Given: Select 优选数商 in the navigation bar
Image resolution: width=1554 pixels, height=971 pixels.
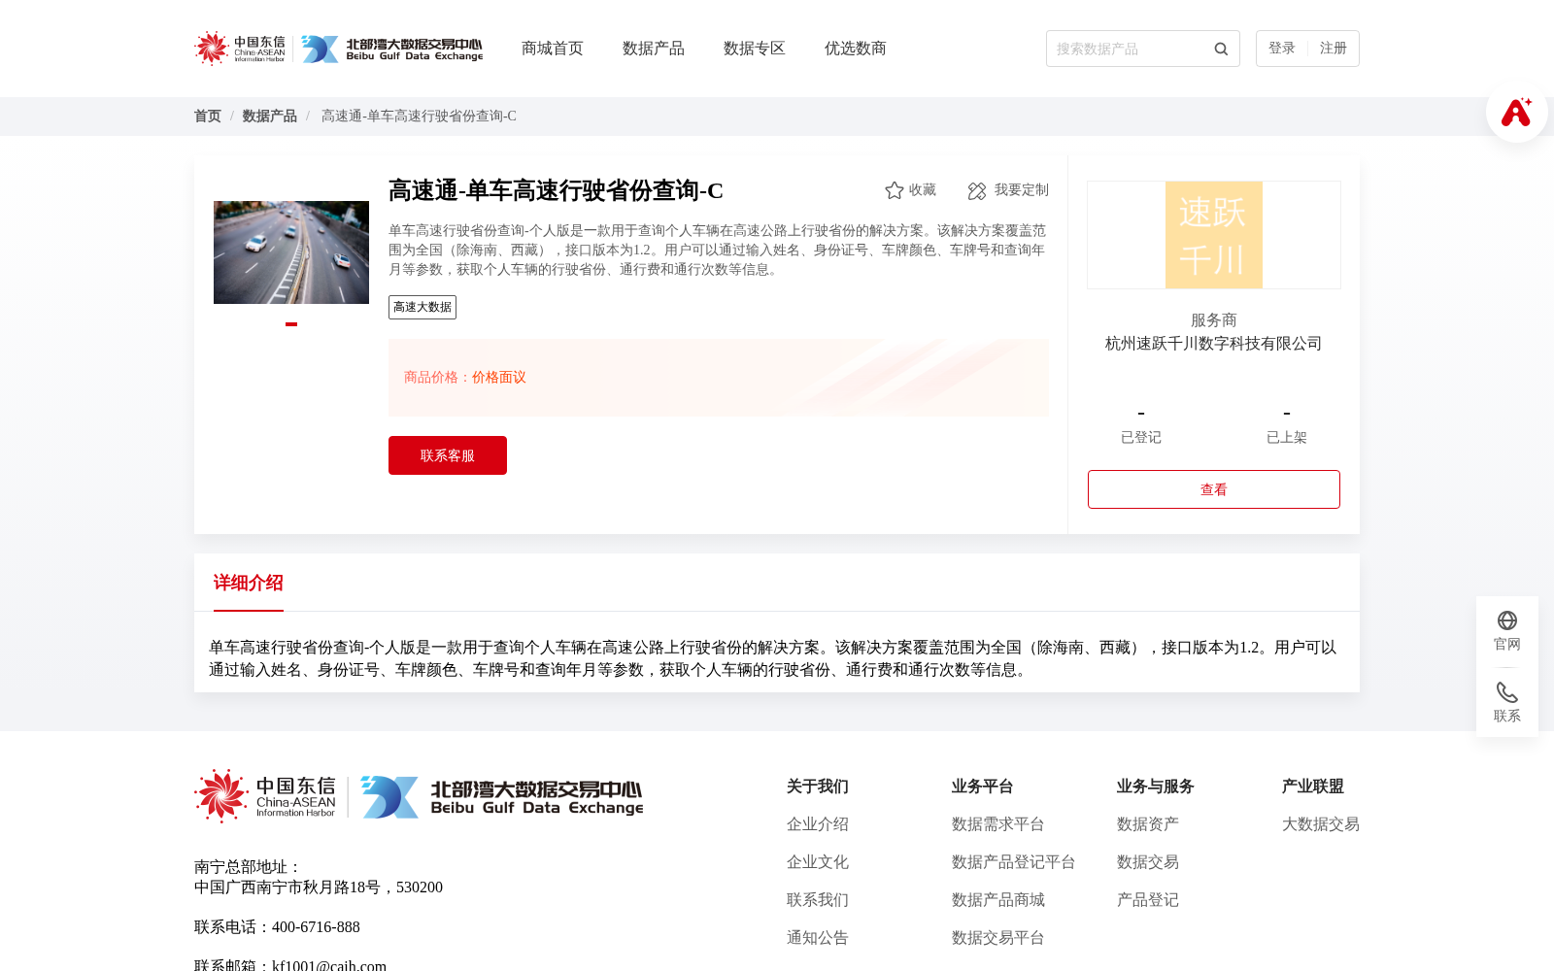Looking at the screenshot, I should pos(856,49).
